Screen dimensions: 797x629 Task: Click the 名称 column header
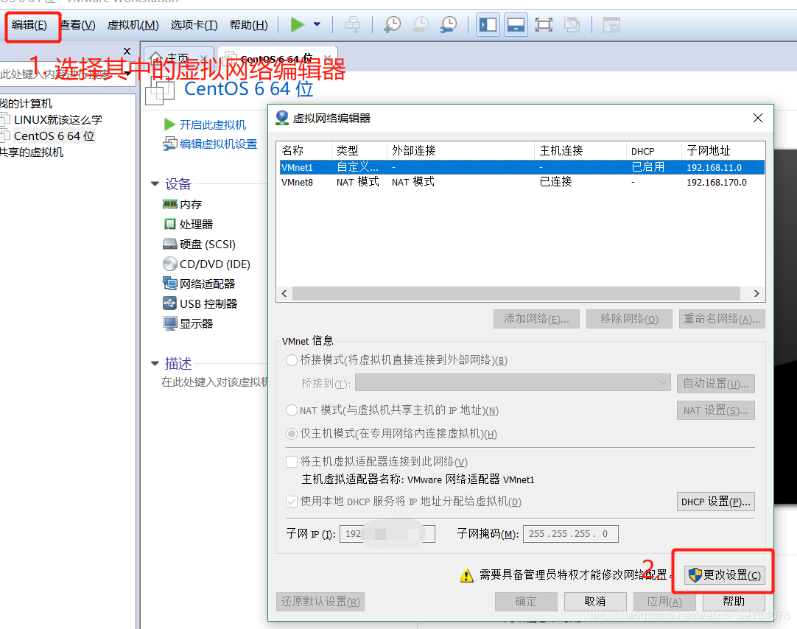(x=305, y=151)
